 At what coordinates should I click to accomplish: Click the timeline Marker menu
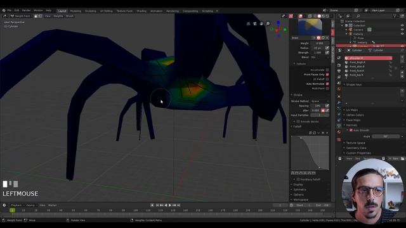[x=52, y=205]
